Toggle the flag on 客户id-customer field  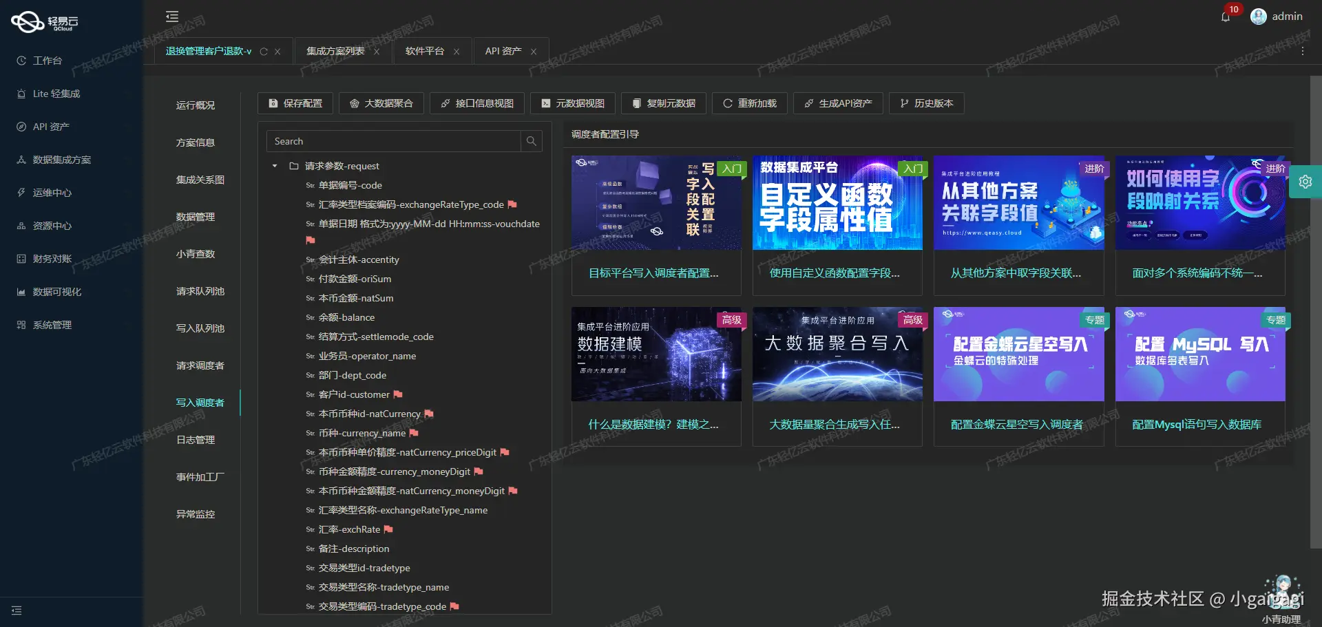pyautogui.click(x=399, y=394)
